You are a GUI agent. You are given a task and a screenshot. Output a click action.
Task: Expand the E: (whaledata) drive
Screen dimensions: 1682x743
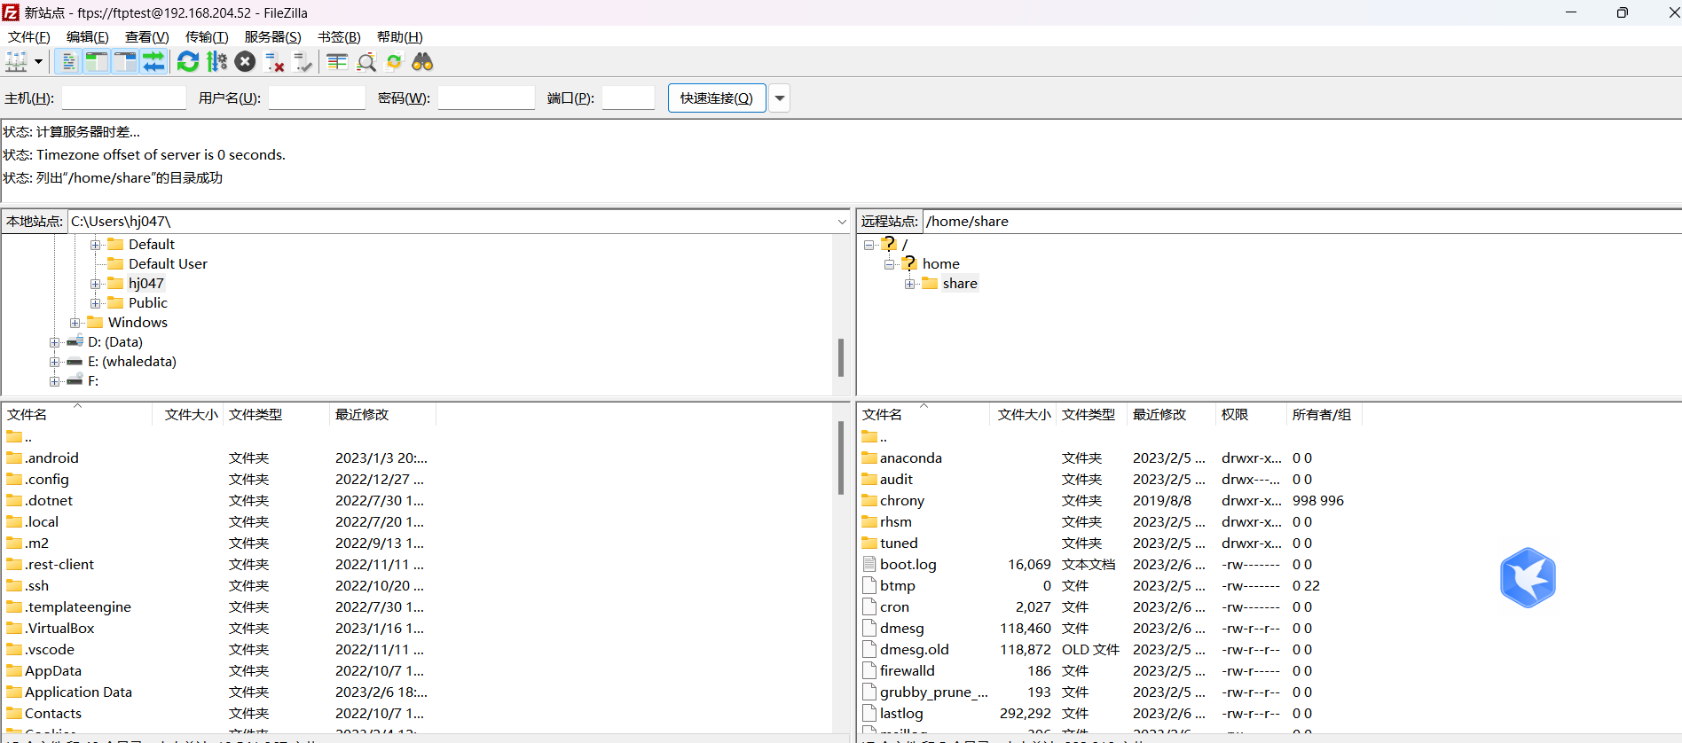coord(55,362)
